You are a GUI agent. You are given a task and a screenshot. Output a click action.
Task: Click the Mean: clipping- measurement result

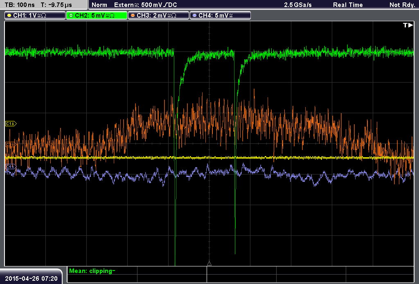click(x=92, y=271)
